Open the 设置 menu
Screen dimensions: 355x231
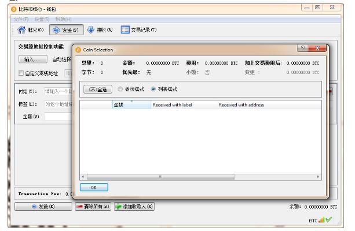click(x=42, y=19)
